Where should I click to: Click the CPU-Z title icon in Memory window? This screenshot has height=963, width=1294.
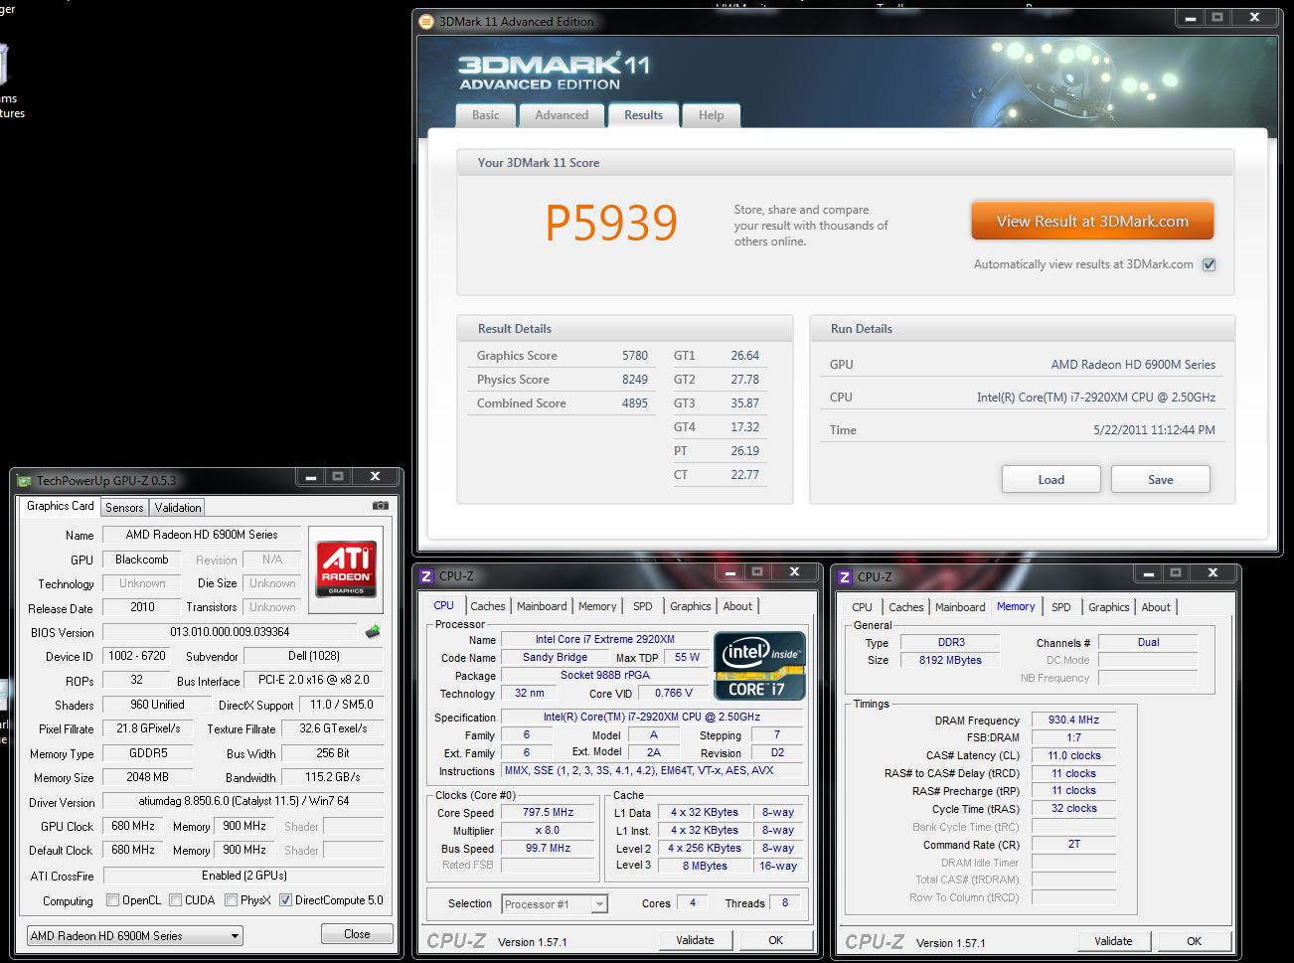(x=845, y=577)
